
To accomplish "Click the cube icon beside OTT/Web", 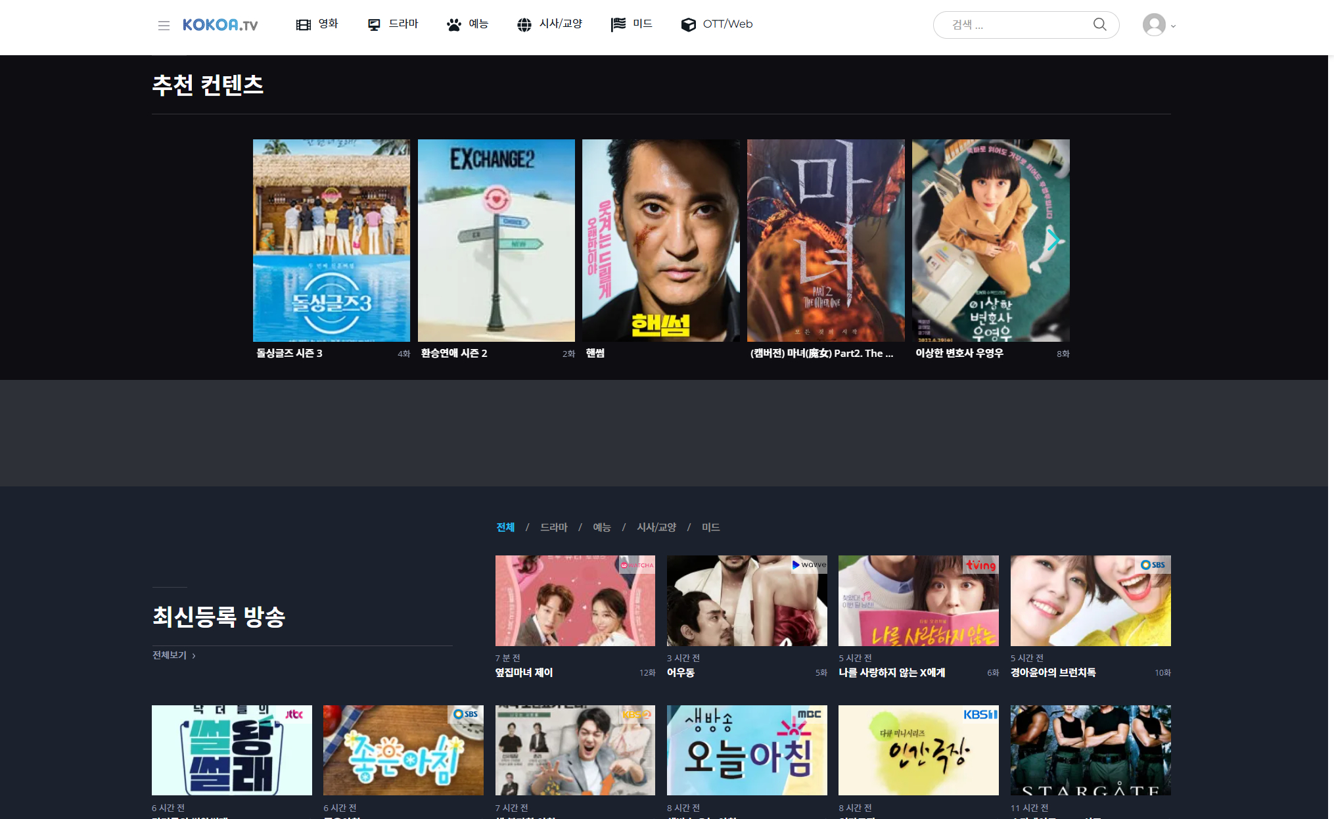I will [x=688, y=25].
